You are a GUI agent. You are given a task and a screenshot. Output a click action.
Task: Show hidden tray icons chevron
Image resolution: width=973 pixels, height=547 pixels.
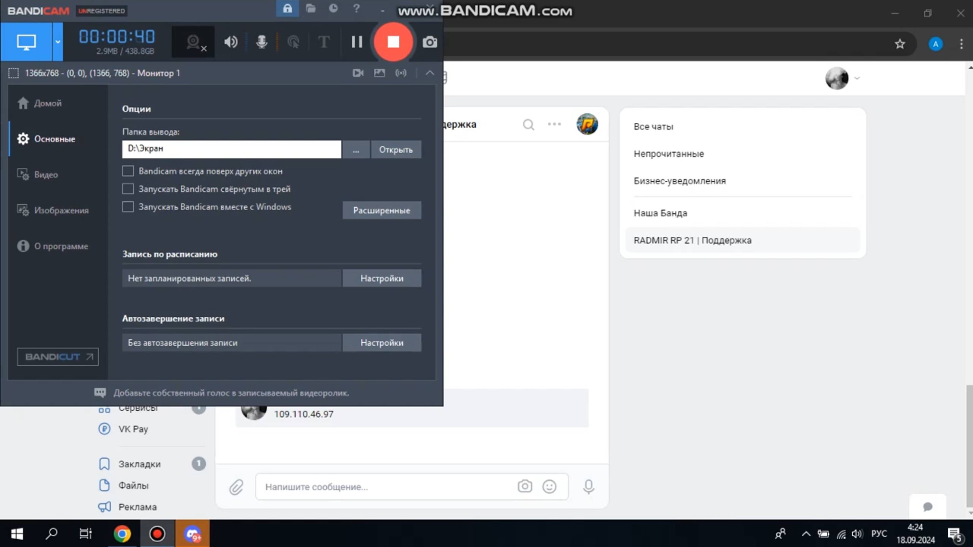tap(806, 534)
